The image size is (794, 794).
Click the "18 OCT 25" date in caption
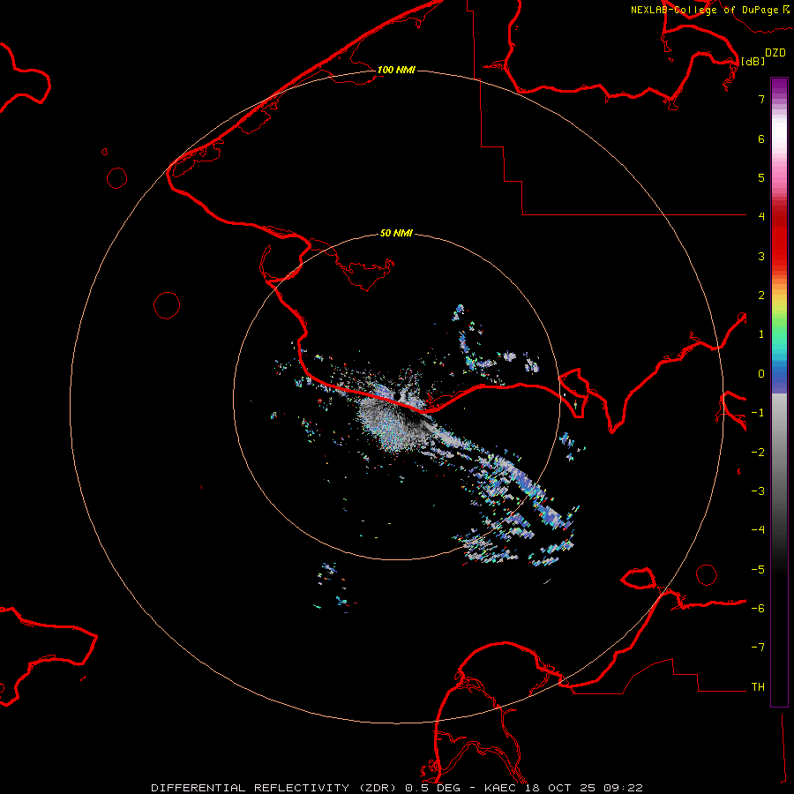[560, 788]
